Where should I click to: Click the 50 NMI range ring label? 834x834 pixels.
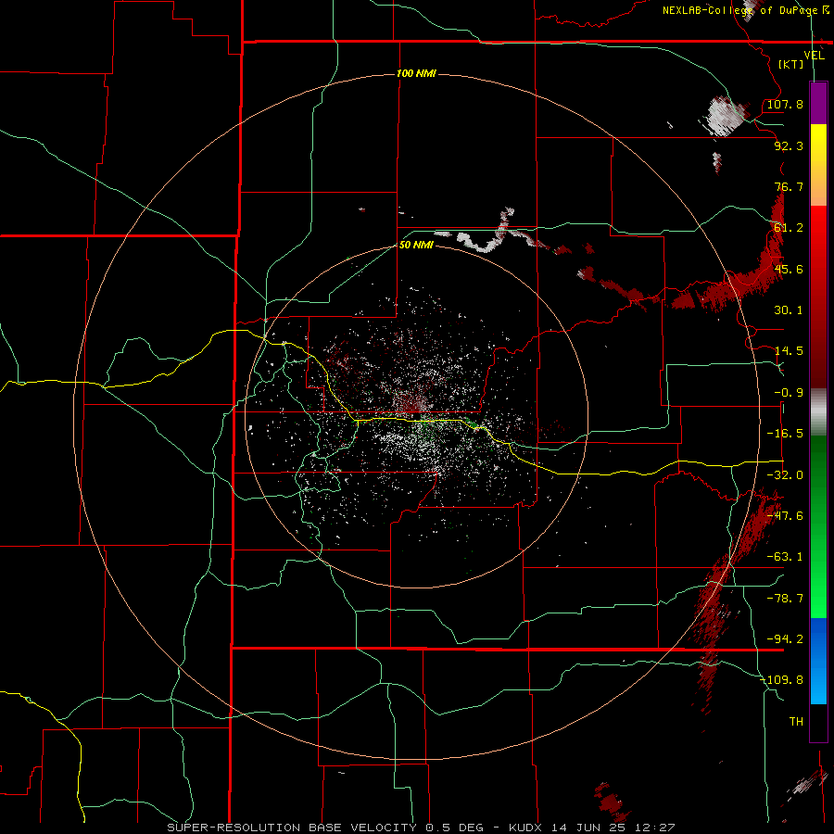[416, 245]
